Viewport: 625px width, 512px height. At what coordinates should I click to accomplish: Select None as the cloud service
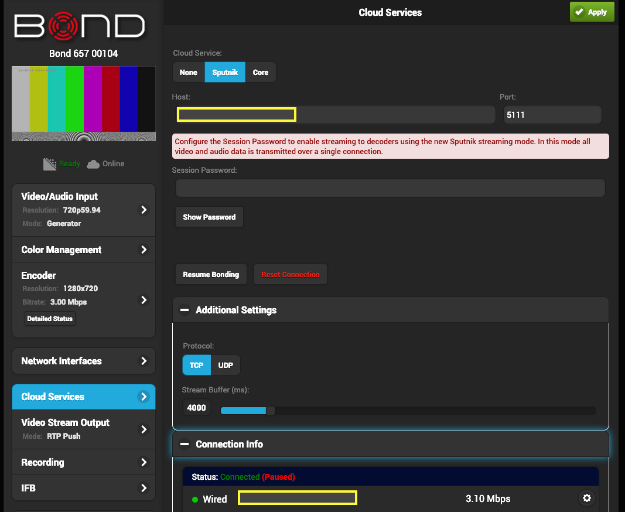click(x=188, y=73)
